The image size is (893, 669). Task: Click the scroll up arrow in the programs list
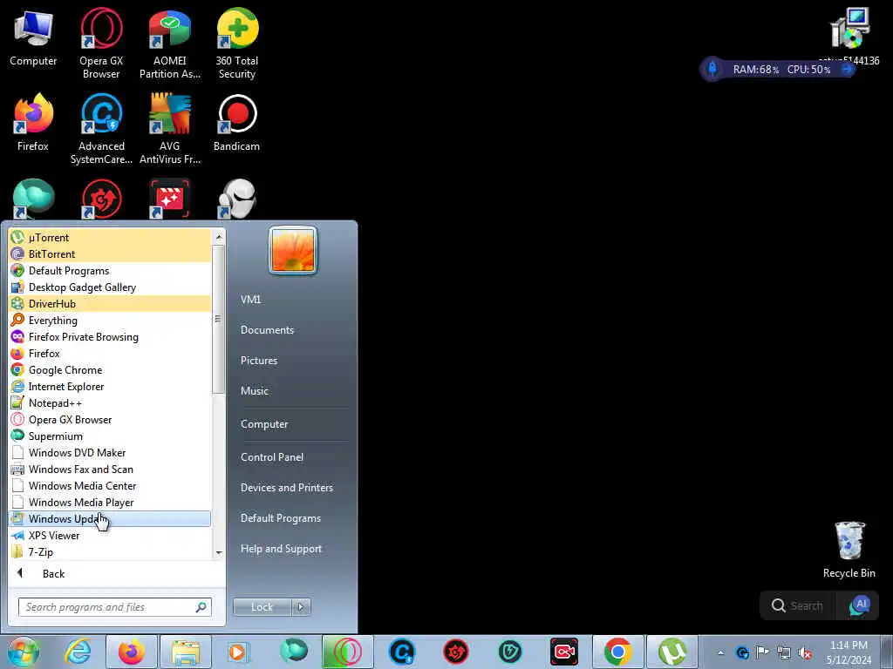[x=219, y=236]
